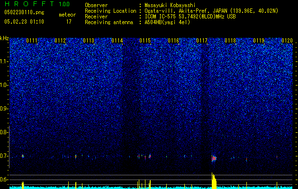Screen dimensions: 298x189
Task: Click the 'Receiving Location' label
Action: coord(110,11)
